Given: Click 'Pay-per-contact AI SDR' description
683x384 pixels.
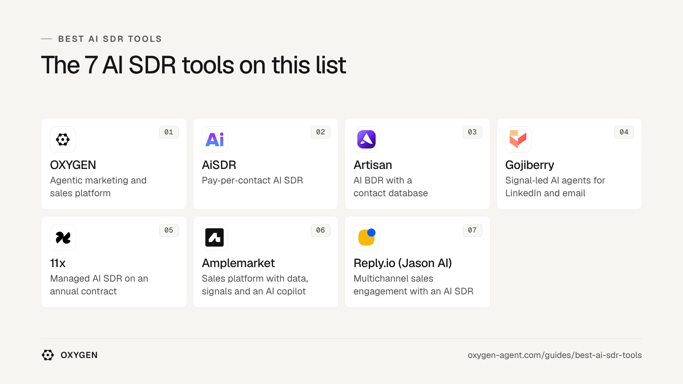Looking at the screenshot, I should [252, 180].
